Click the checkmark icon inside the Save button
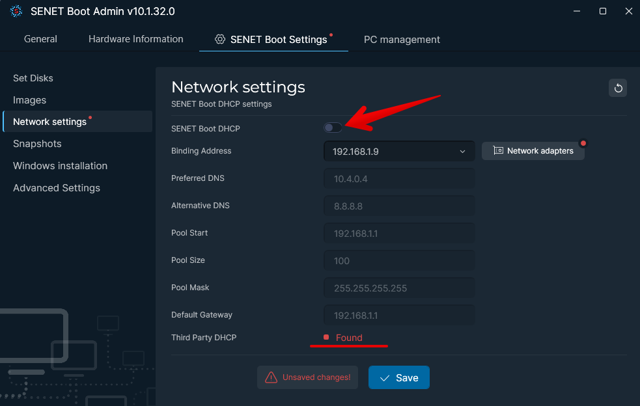Viewport: 640px width, 406px height. (384, 377)
